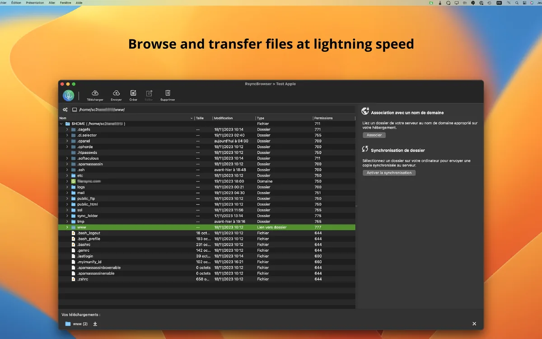Click the RsyncBrowser squid logo
The image size is (542, 339).
click(68, 95)
